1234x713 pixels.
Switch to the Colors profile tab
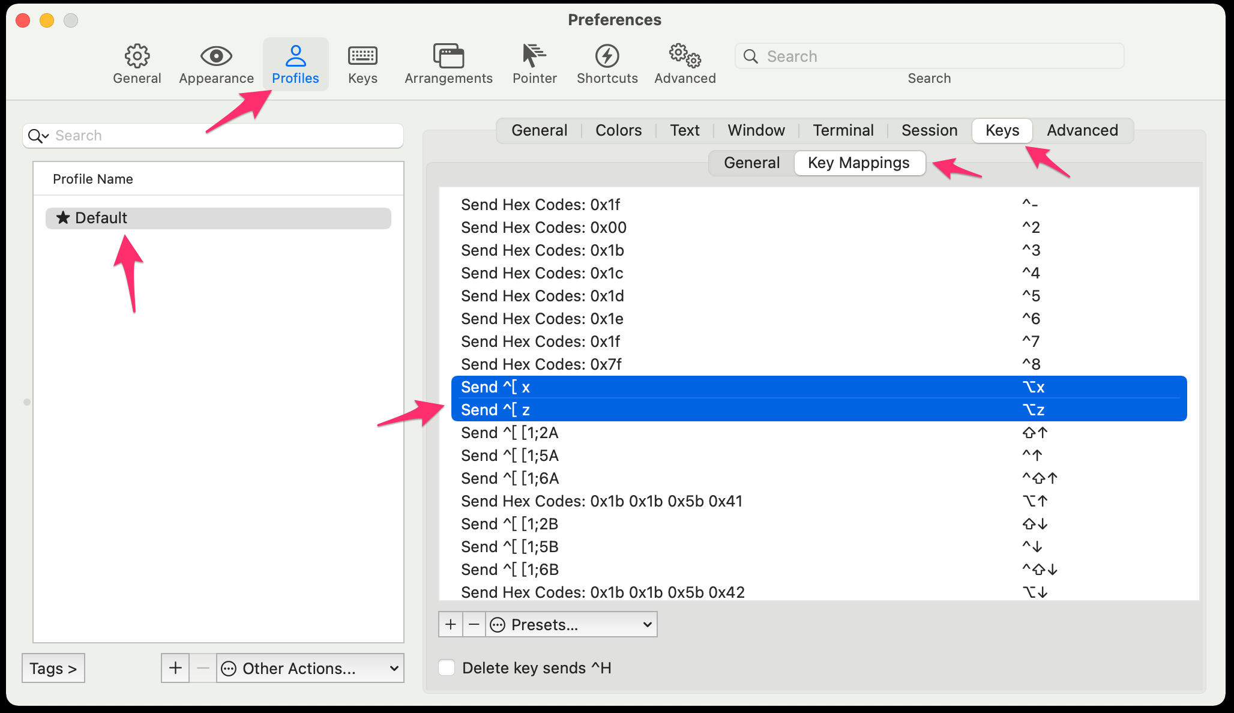(618, 130)
